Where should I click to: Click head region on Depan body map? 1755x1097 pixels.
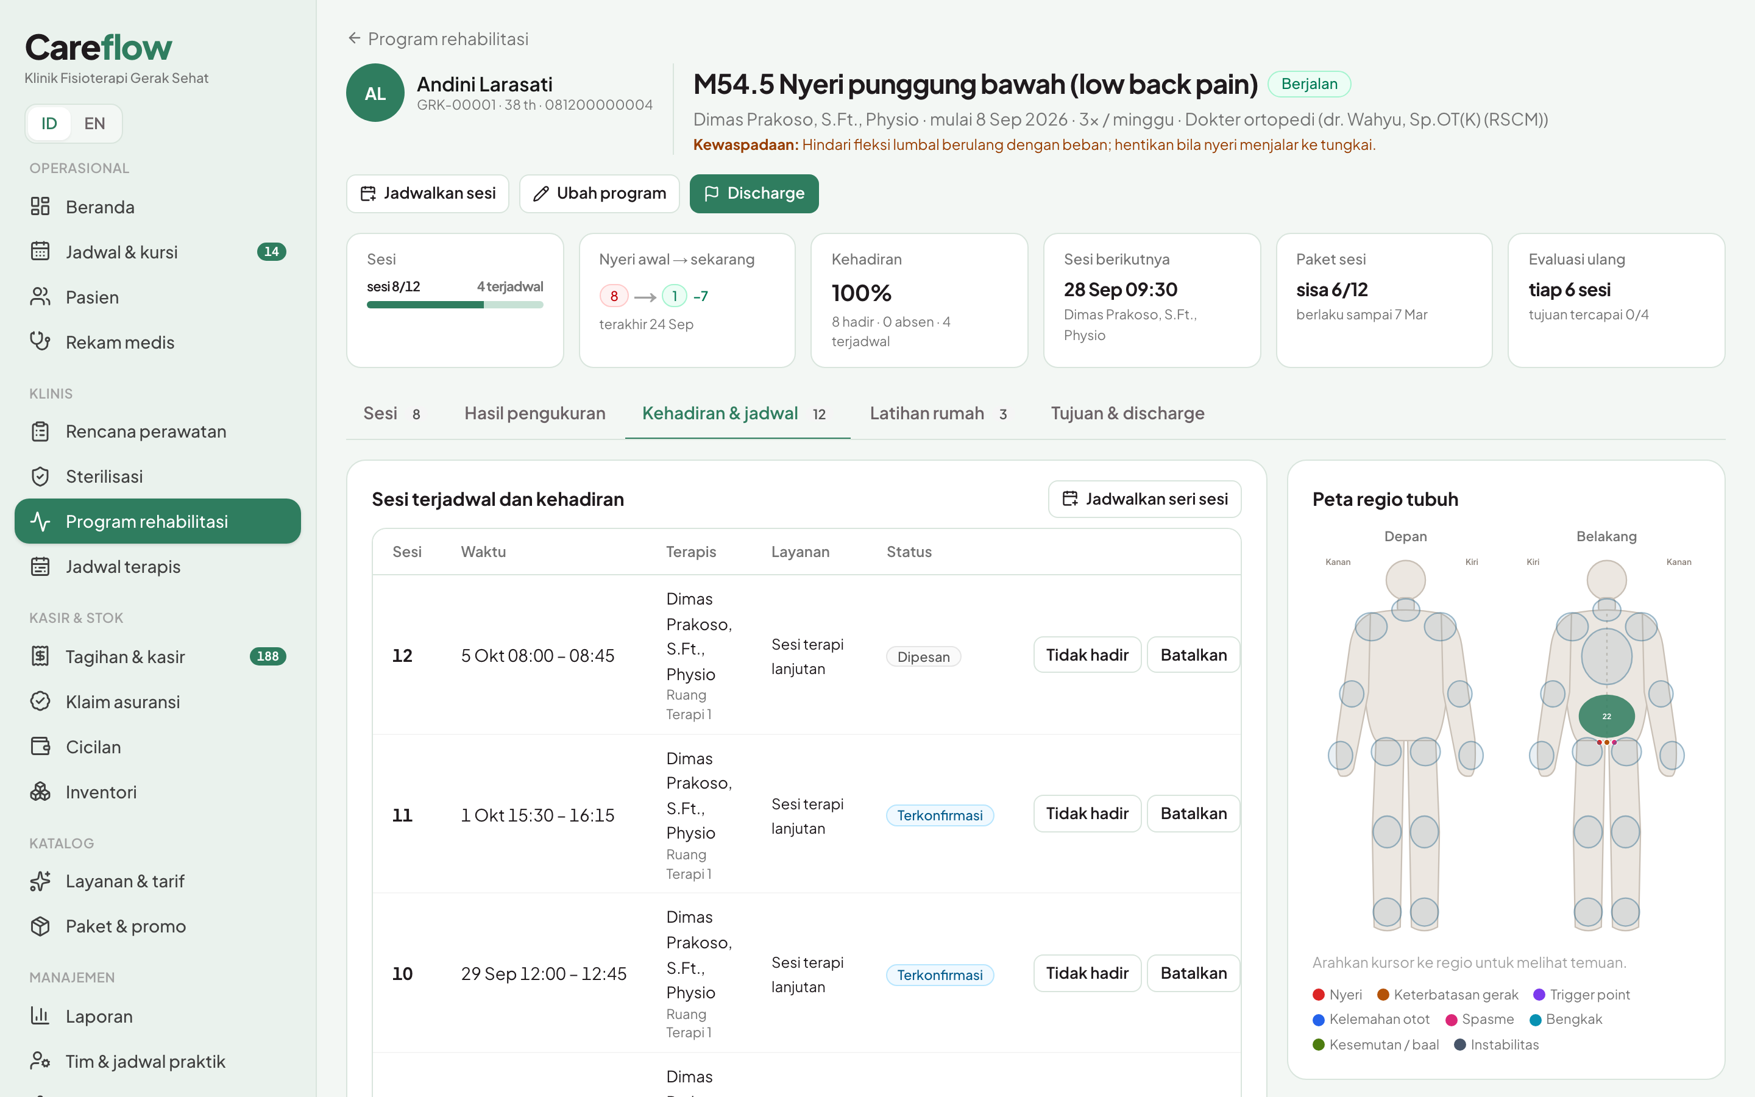tap(1405, 580)
